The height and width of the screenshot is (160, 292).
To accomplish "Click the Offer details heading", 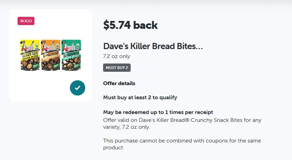I will (119, 83).
